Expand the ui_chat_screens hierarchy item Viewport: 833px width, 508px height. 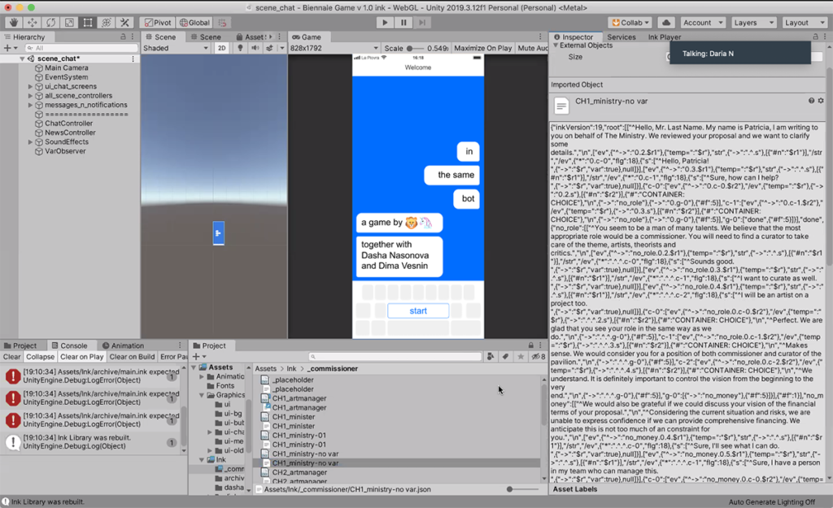31,86
